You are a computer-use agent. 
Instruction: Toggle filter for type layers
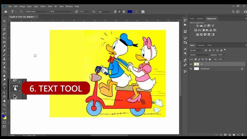213,50
